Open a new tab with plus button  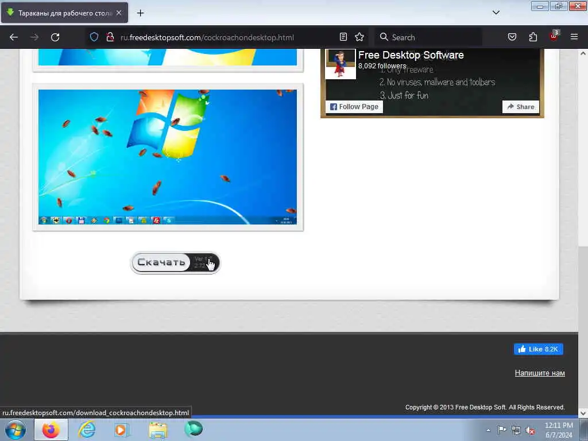tap(140, 13)
